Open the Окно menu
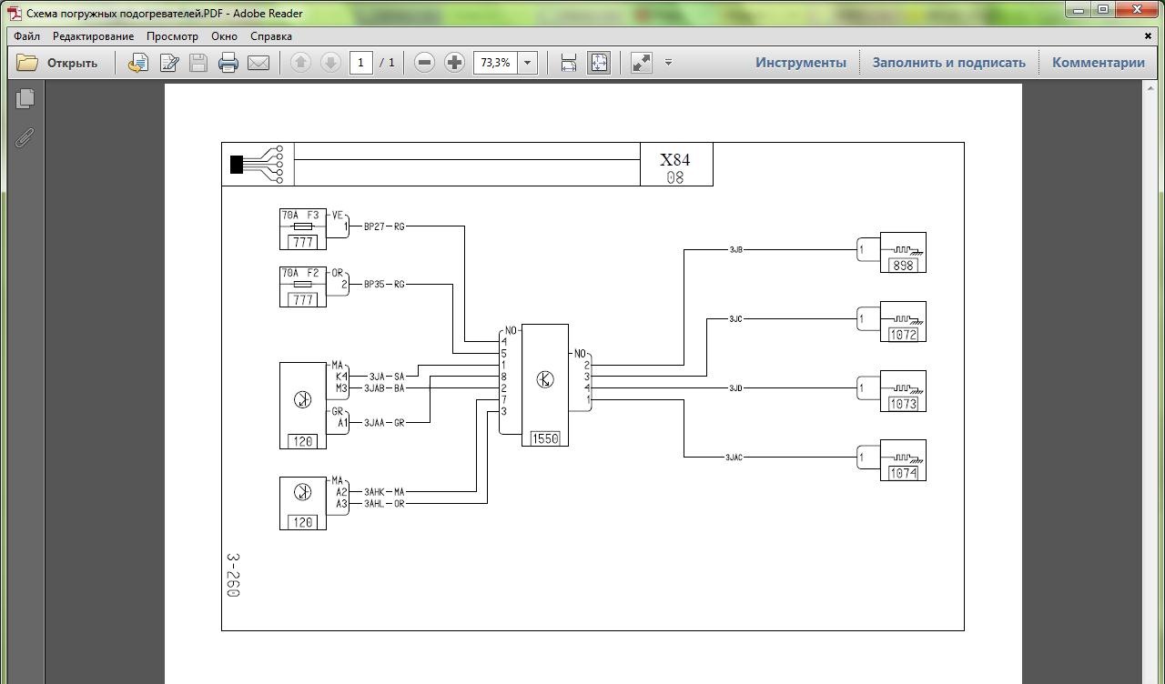 [224, 36]
